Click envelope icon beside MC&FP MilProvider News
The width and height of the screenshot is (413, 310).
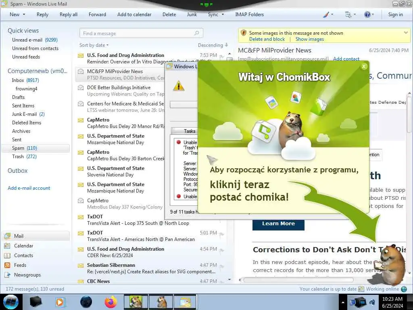point(81,71)
